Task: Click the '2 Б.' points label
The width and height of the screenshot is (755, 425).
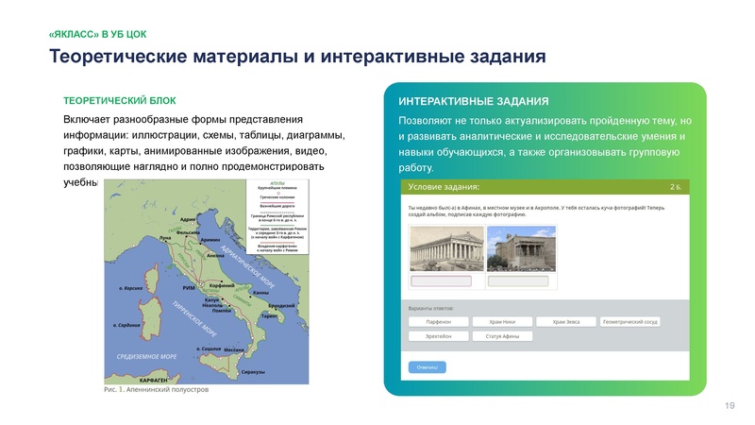Action: click(x=676, y=187)
